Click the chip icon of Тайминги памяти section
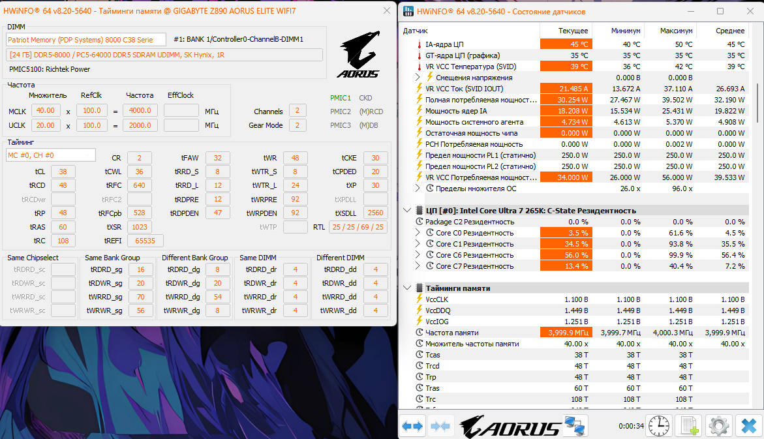 419,288
